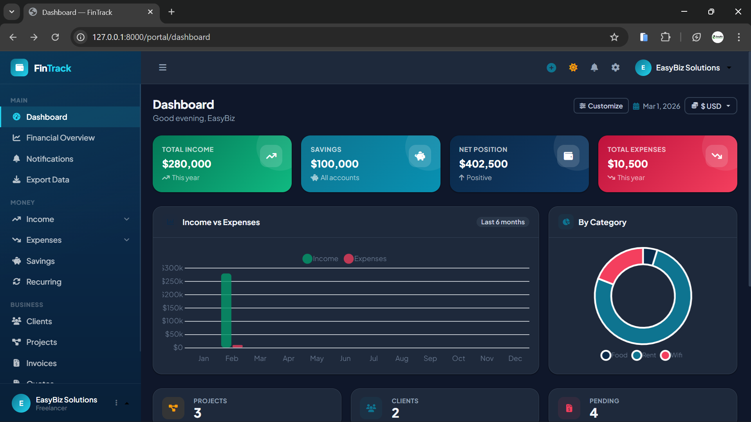
Task: Click the Last 6 months filter chip
Action: coord(502,222)
